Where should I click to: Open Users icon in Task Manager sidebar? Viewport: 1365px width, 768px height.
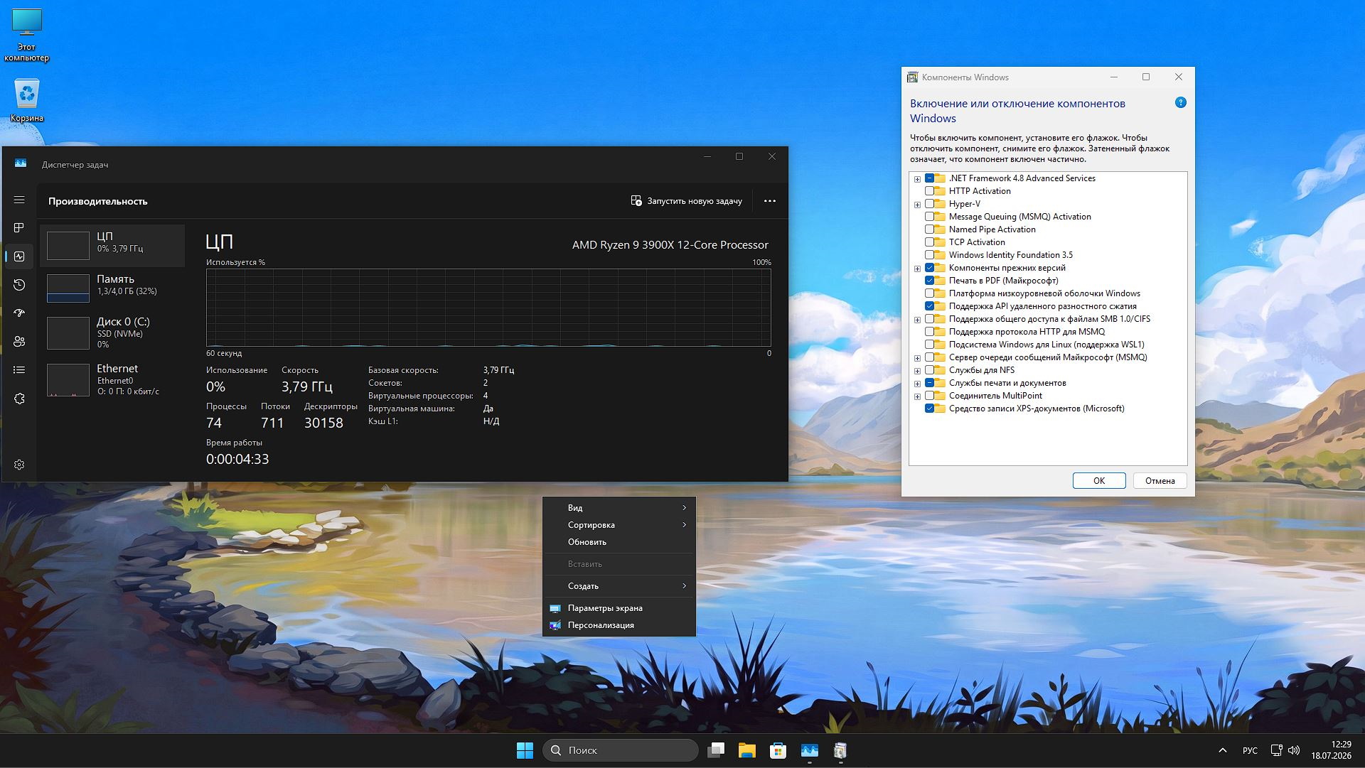(x=19, y=342)
